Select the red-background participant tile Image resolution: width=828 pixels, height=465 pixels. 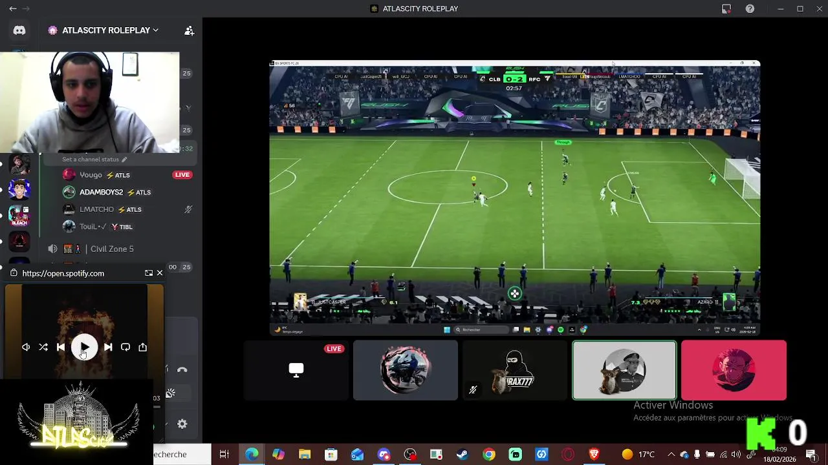tap(734, 370)
